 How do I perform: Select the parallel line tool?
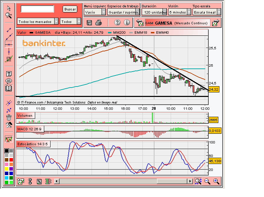[x=9, y=103]
